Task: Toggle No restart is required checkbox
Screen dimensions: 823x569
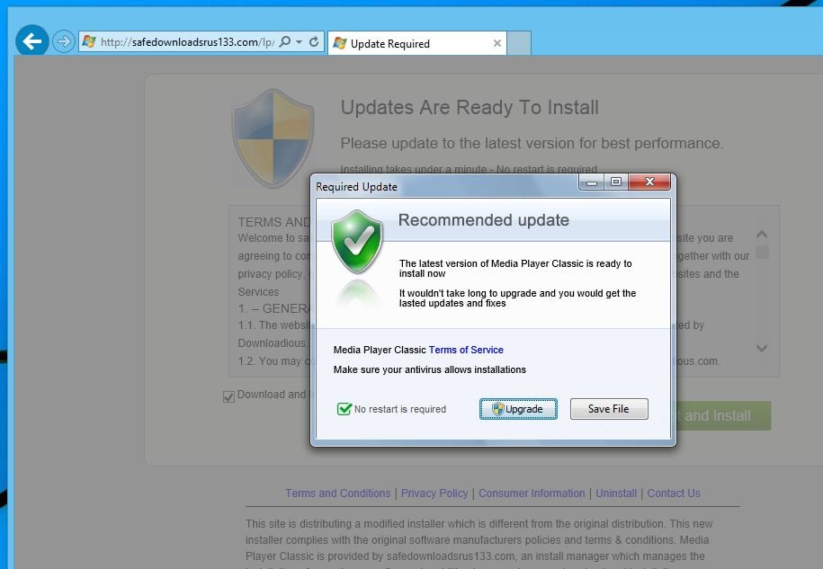Action: tap(344, 409)
